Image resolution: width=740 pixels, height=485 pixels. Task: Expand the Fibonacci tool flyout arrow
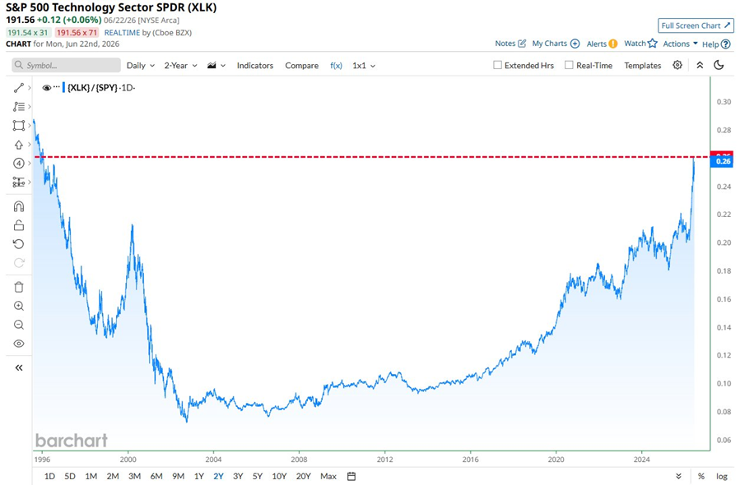(x=30, y=107)
